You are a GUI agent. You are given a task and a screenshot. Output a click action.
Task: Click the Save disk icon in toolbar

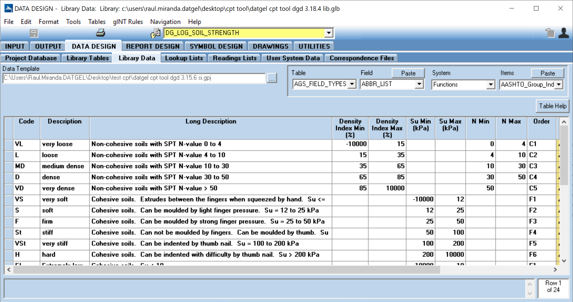tap(34, 33)
